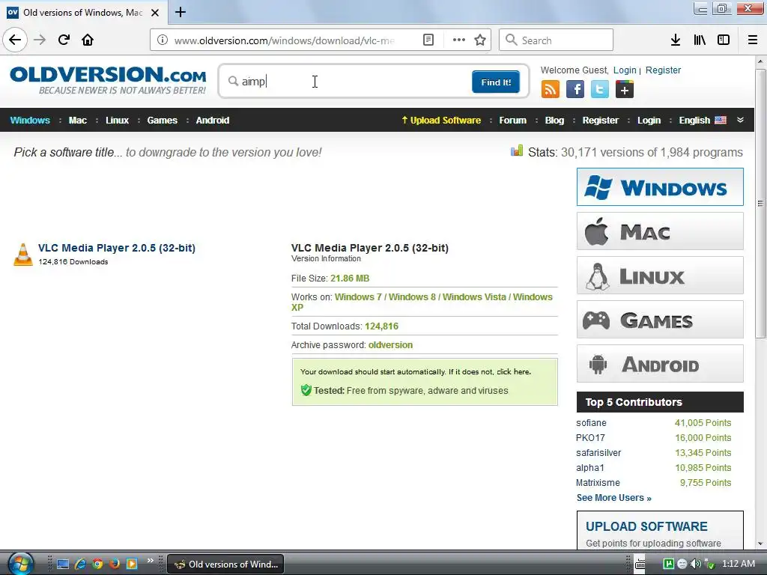Click the Windows Start orb
This screenshot has width=767, height=575.
(20, 564)
